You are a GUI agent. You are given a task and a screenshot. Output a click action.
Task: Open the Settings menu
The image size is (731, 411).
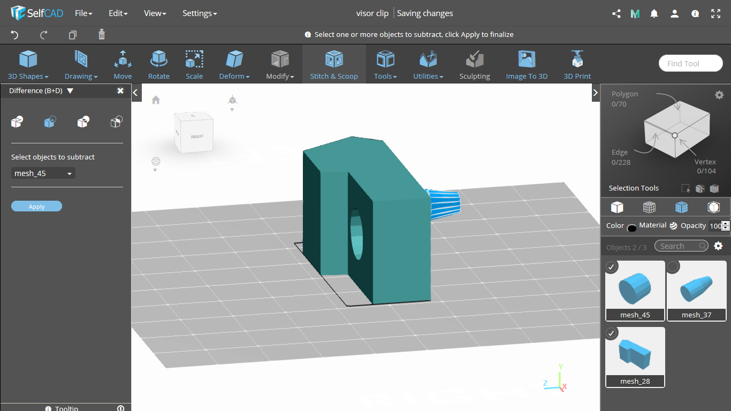(200, 13)
